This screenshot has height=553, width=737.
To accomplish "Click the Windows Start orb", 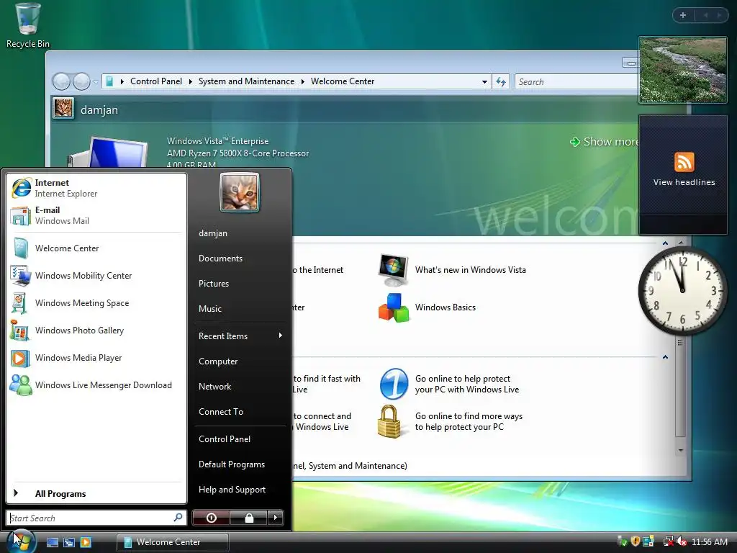I will (22, 541).
